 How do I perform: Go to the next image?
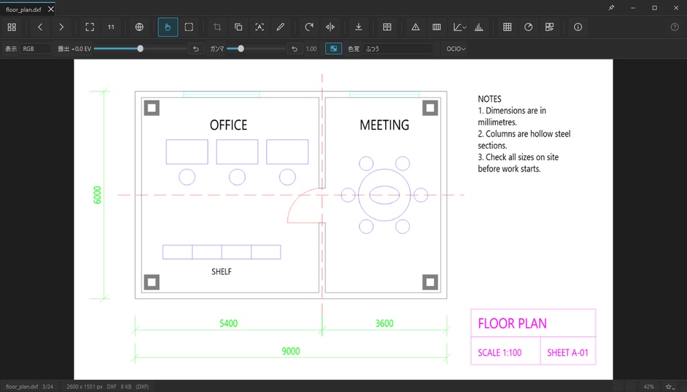click(61, 27)
